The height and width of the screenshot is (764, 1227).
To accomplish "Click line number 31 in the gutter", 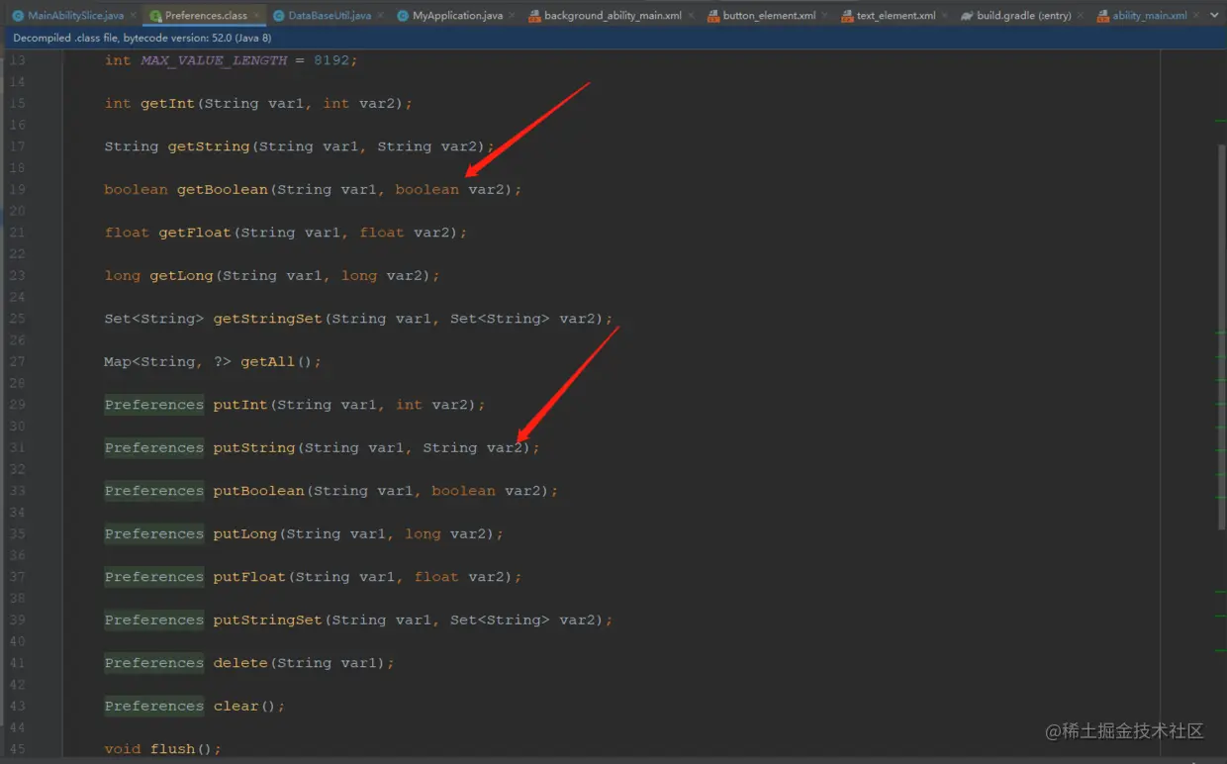I will pyautogui.click(x=17, y=448).
